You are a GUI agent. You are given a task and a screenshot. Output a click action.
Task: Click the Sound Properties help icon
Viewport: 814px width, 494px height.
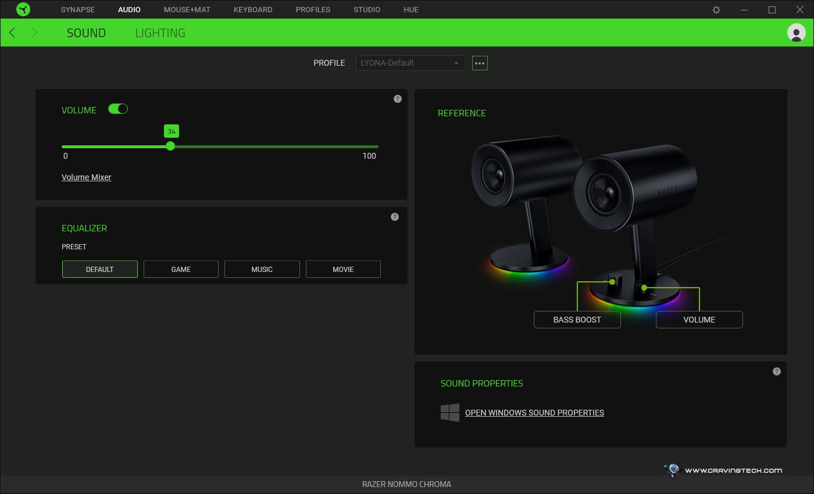click(777, 371)
